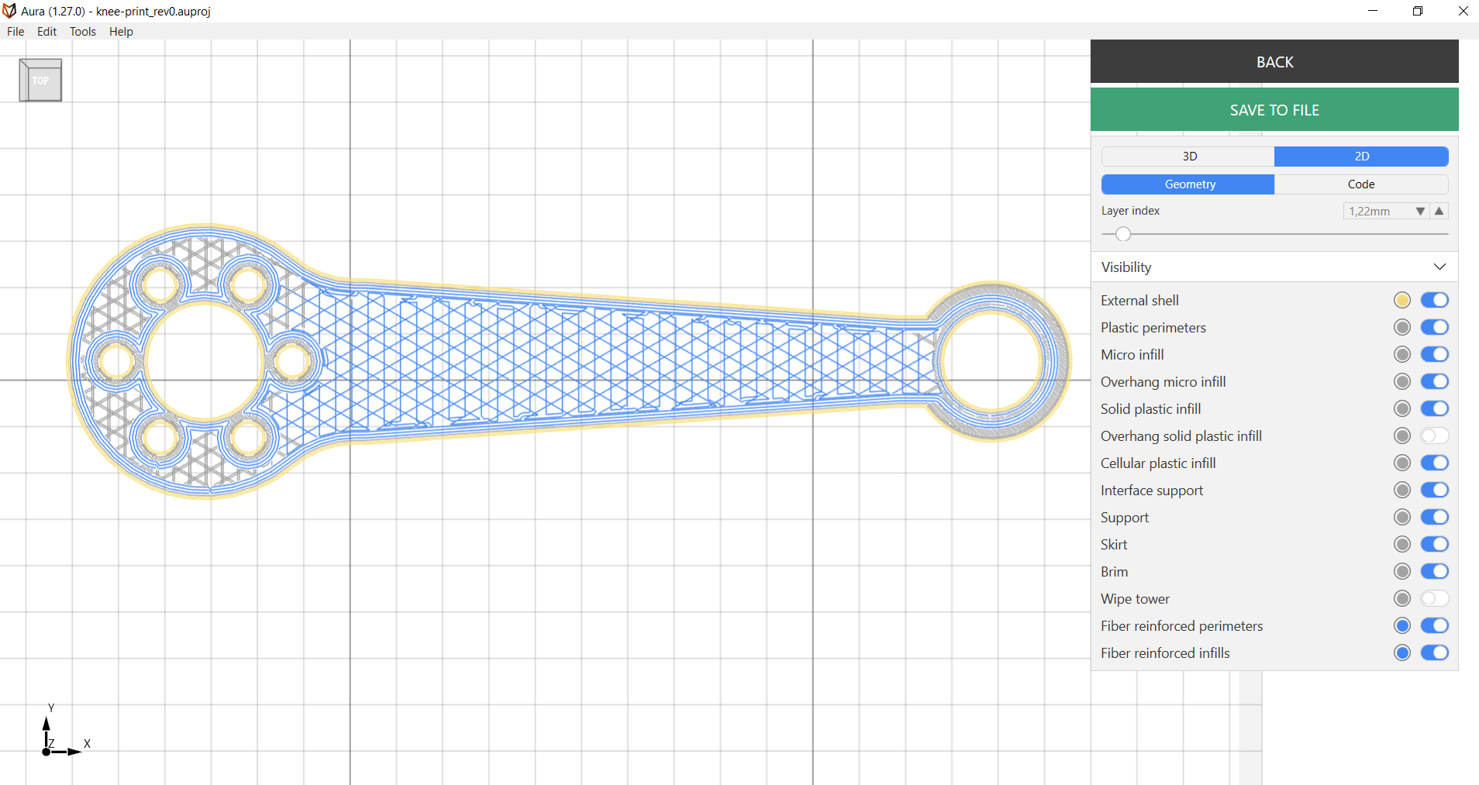Click the BACK button
Viewport: 1479px width, 785px height.
[1274, 62]
